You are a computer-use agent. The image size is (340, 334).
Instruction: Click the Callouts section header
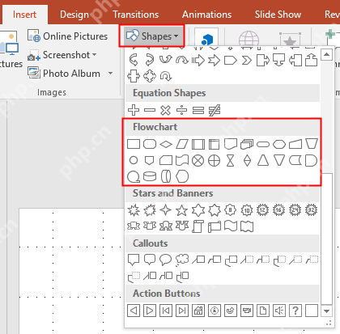223,243
